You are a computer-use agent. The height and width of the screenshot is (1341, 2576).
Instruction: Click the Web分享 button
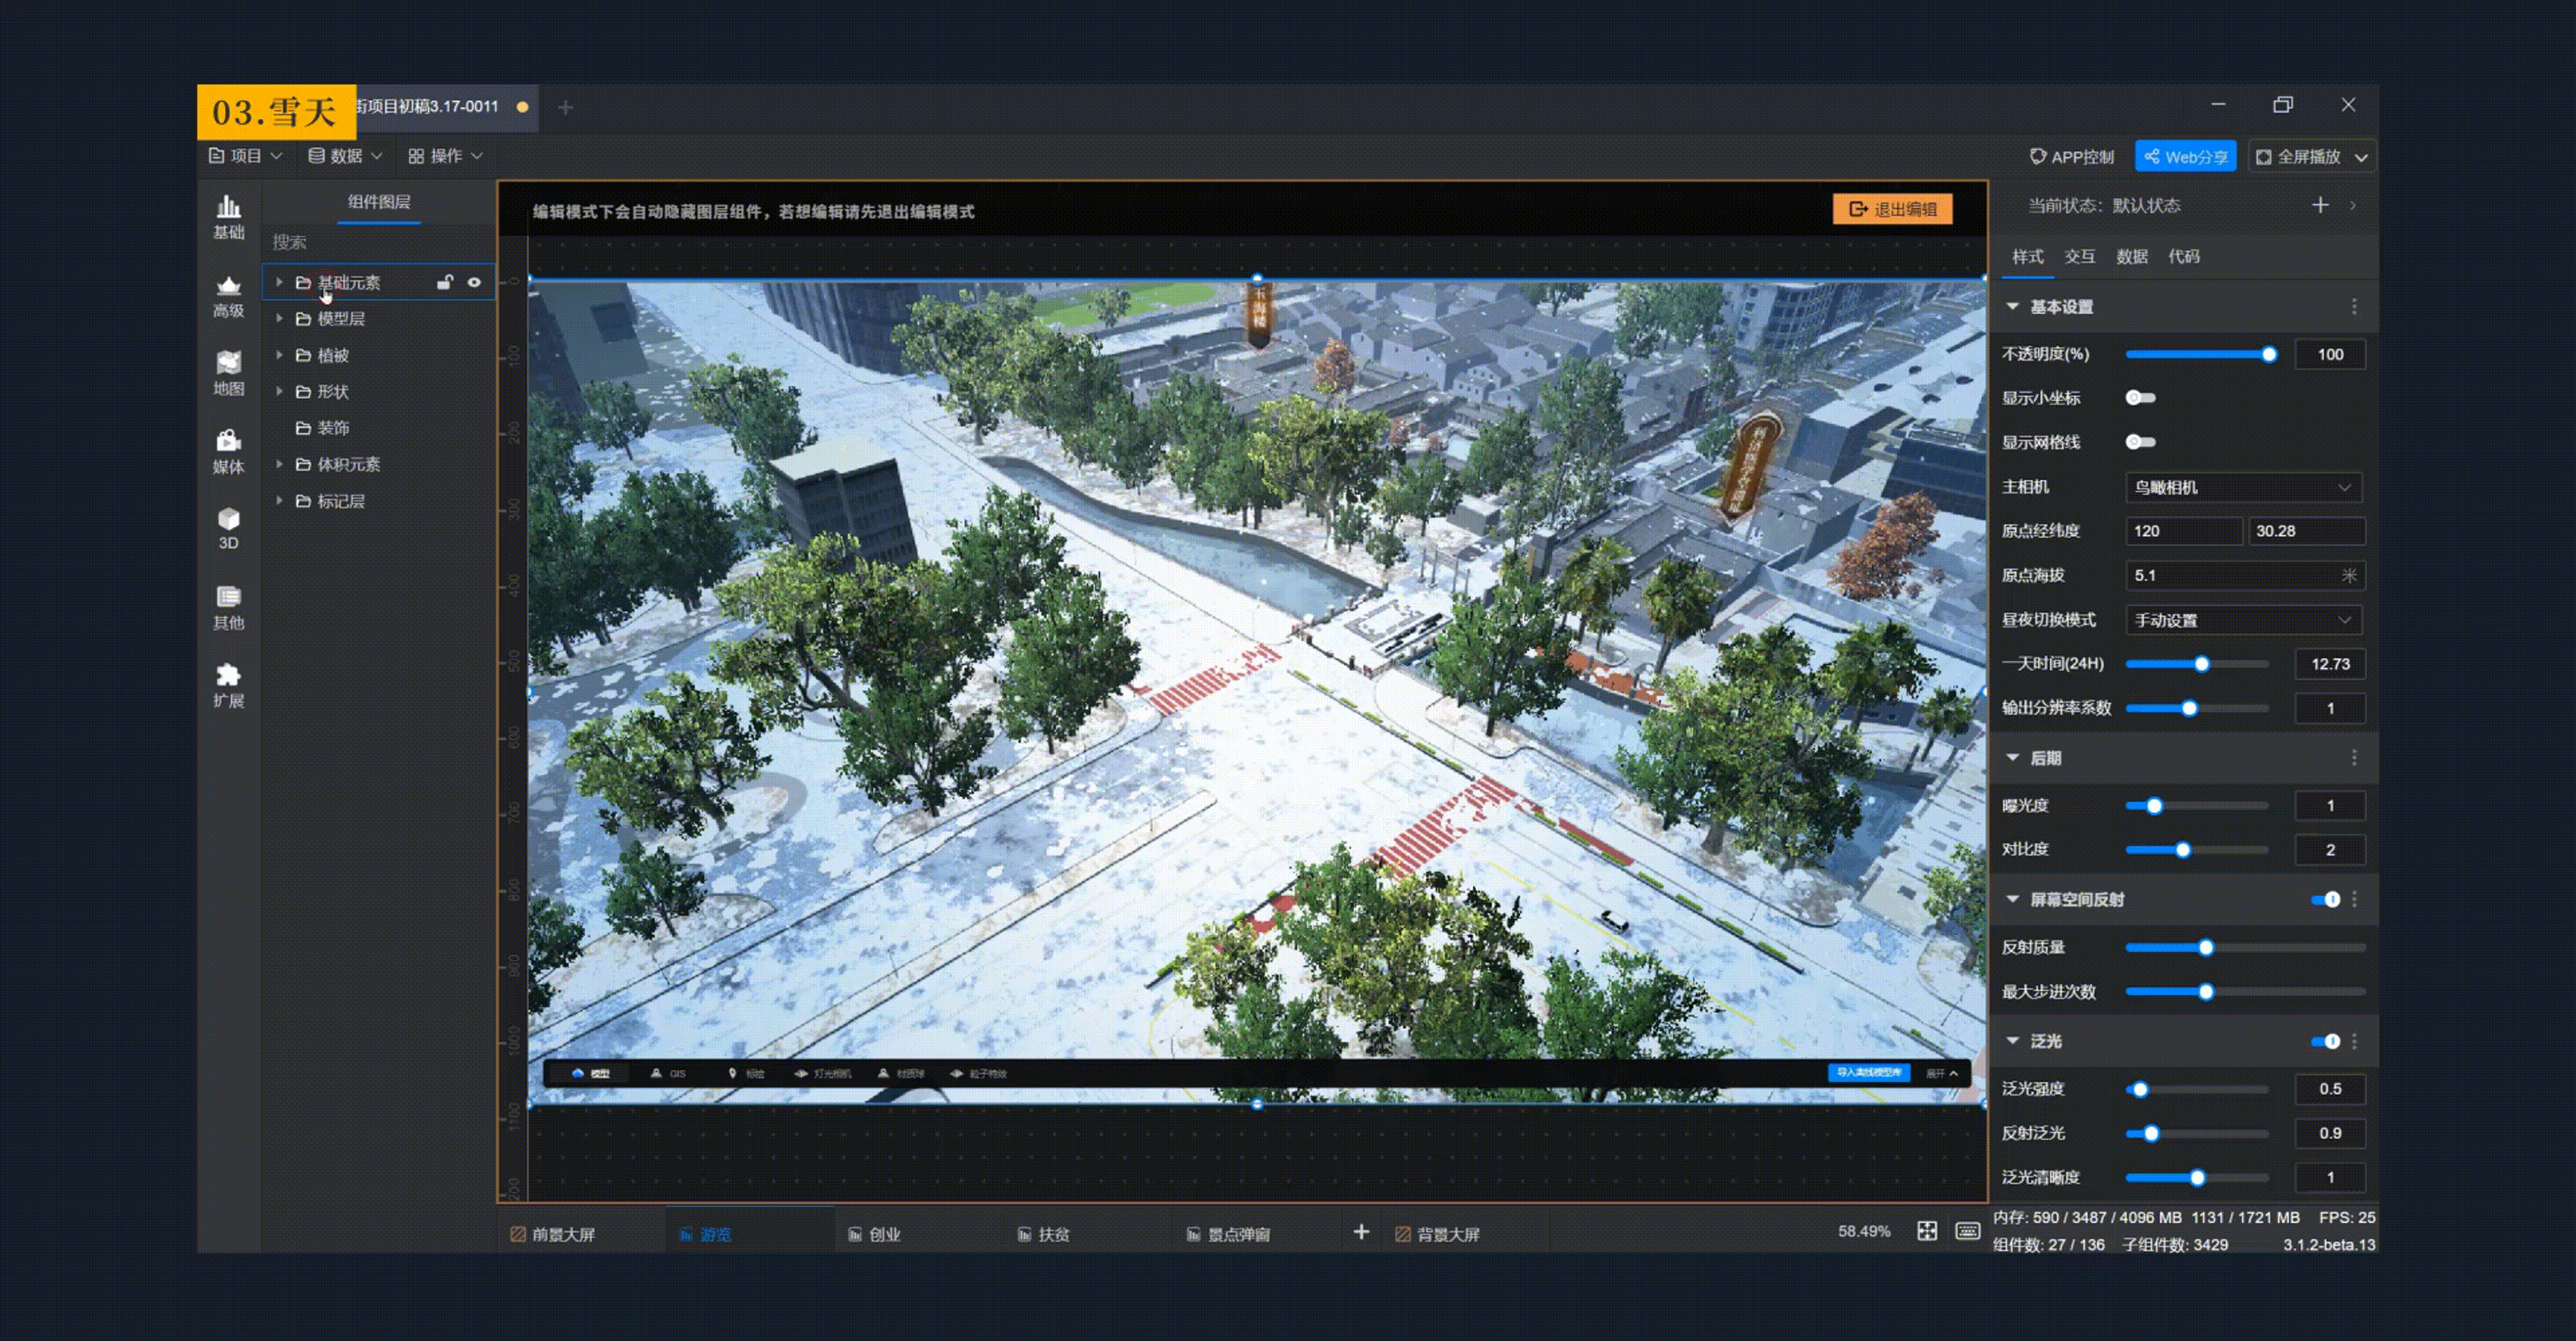click(x=2185, y=157)
